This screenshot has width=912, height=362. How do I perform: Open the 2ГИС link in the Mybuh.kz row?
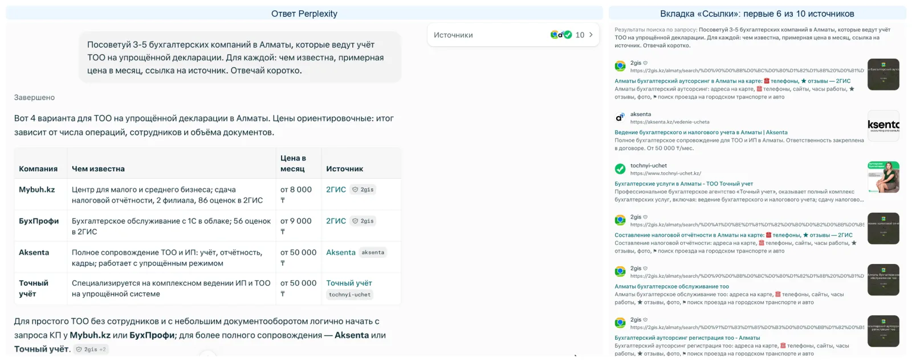(336, 190)
